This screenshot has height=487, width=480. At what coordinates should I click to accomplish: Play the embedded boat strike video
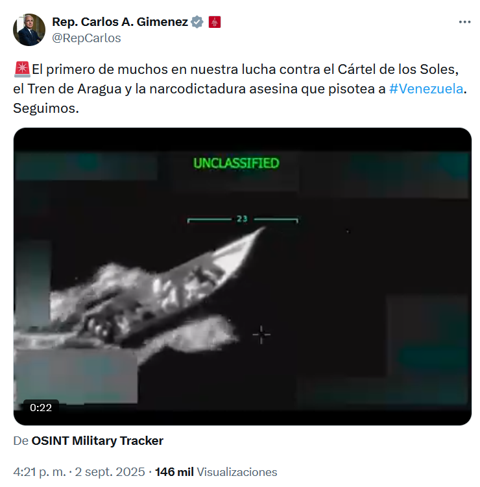coord(243,276)
